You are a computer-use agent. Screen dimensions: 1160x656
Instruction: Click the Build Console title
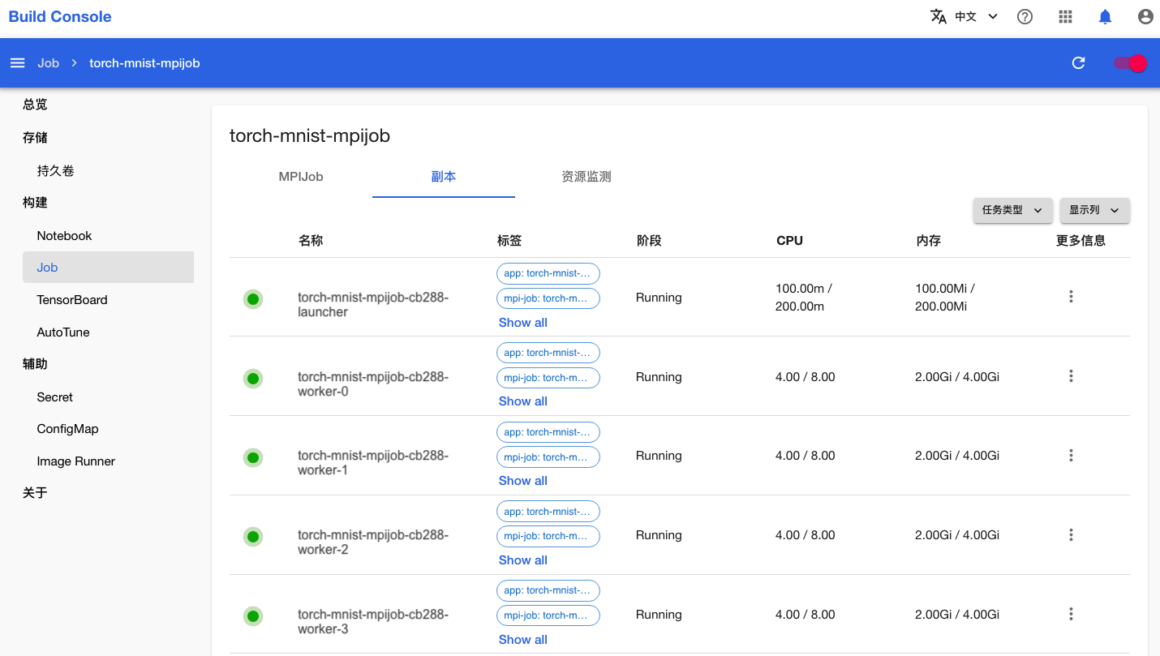(x=60, y=17)
